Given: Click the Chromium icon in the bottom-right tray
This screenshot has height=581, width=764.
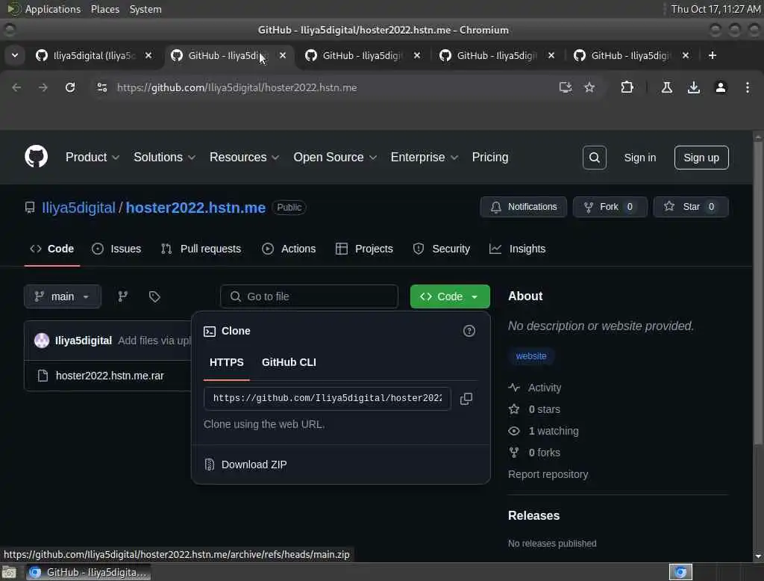Looking at the screenshot, I should (680, 572).
